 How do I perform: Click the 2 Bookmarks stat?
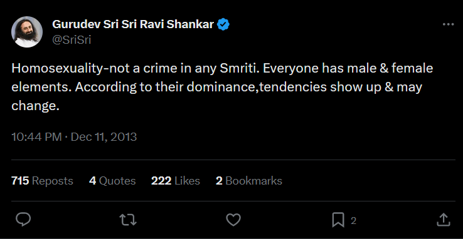(249, 181)
